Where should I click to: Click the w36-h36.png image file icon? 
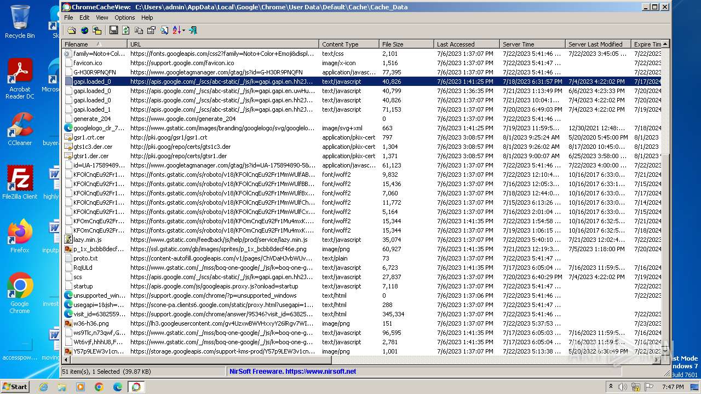(x=68, y=323)
